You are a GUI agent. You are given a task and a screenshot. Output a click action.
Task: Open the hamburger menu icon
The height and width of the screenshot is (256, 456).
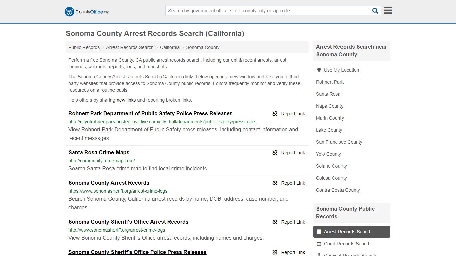[x=388, y=10]
